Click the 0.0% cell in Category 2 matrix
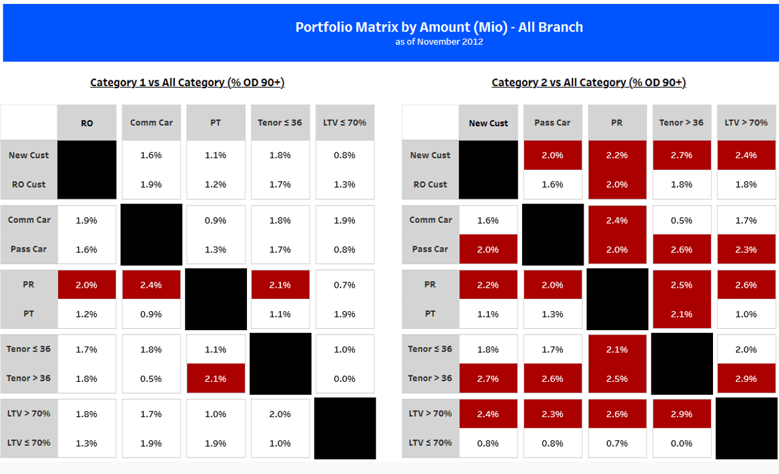The height and width of the screenshot is (474, 779). coord(681,443)
